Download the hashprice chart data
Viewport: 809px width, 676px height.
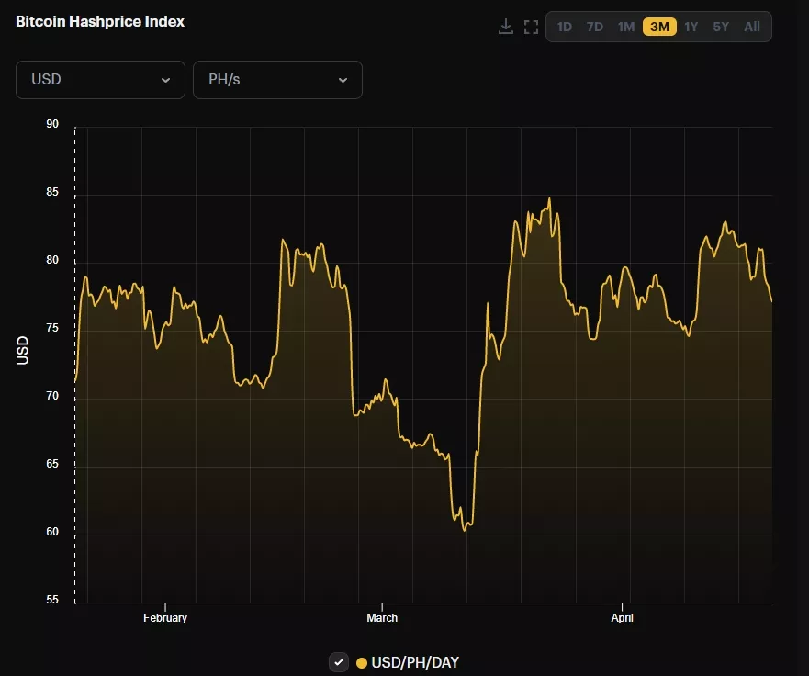[505, 27]
